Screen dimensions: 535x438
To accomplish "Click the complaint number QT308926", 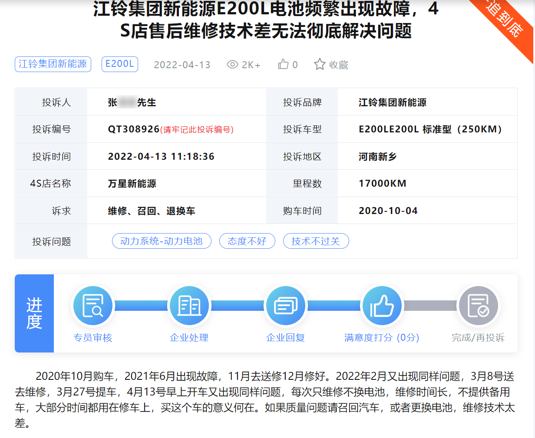I will [x=134, y=129].
